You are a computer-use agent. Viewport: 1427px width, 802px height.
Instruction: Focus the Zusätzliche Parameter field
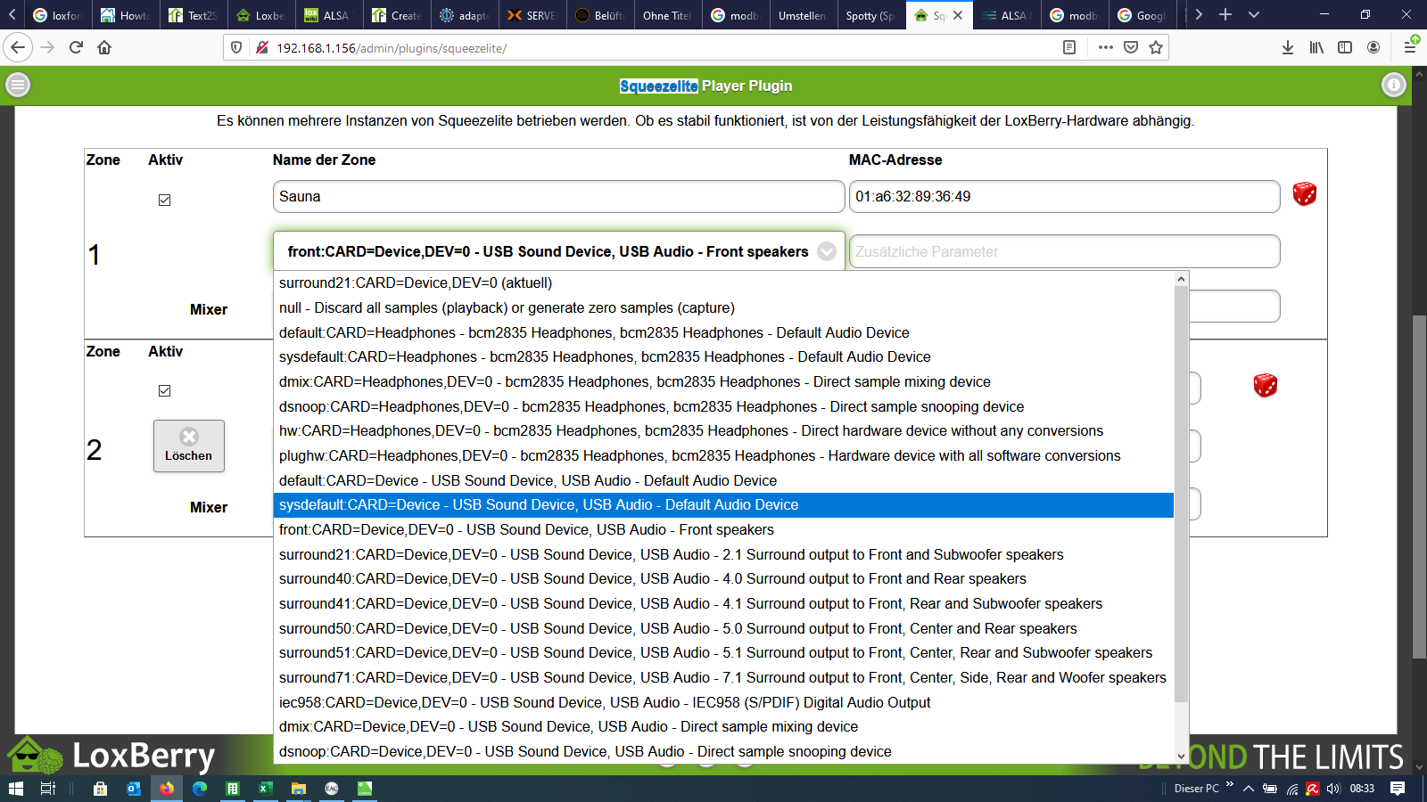(x=1064, y=251)
